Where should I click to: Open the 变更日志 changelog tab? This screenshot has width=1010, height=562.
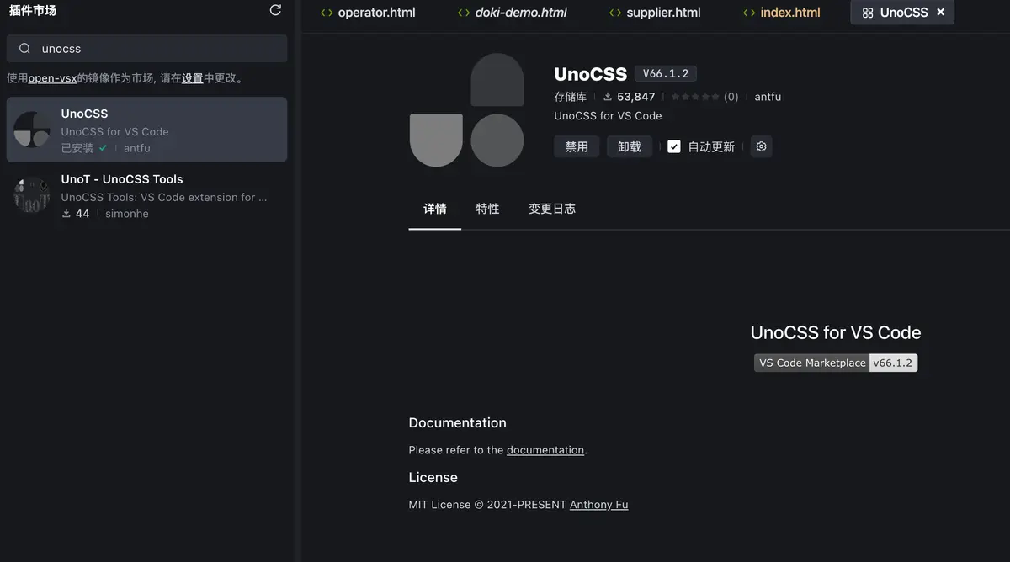tap(552, 208)
